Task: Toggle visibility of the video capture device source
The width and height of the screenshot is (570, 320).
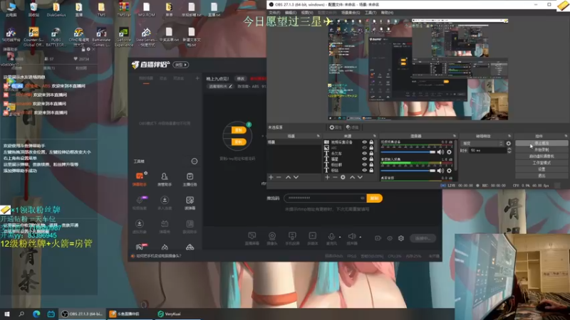Action: click(364, 142)
